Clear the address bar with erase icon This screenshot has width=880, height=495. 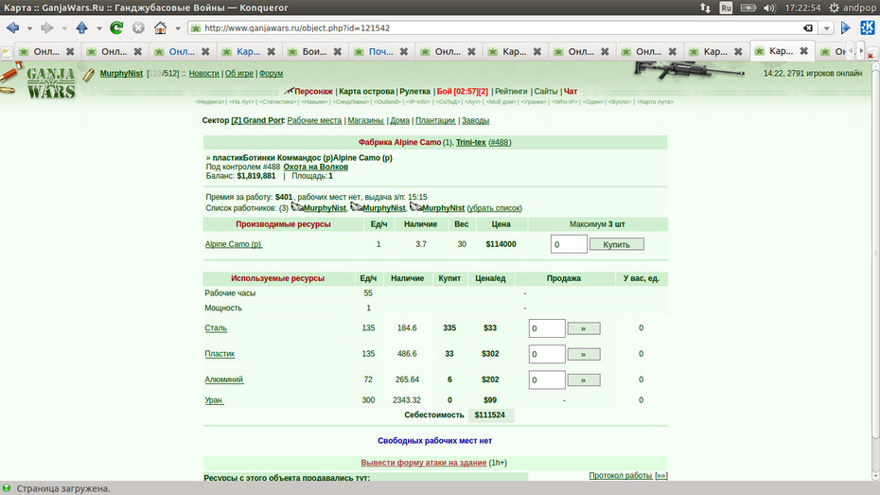pos(807,28)
